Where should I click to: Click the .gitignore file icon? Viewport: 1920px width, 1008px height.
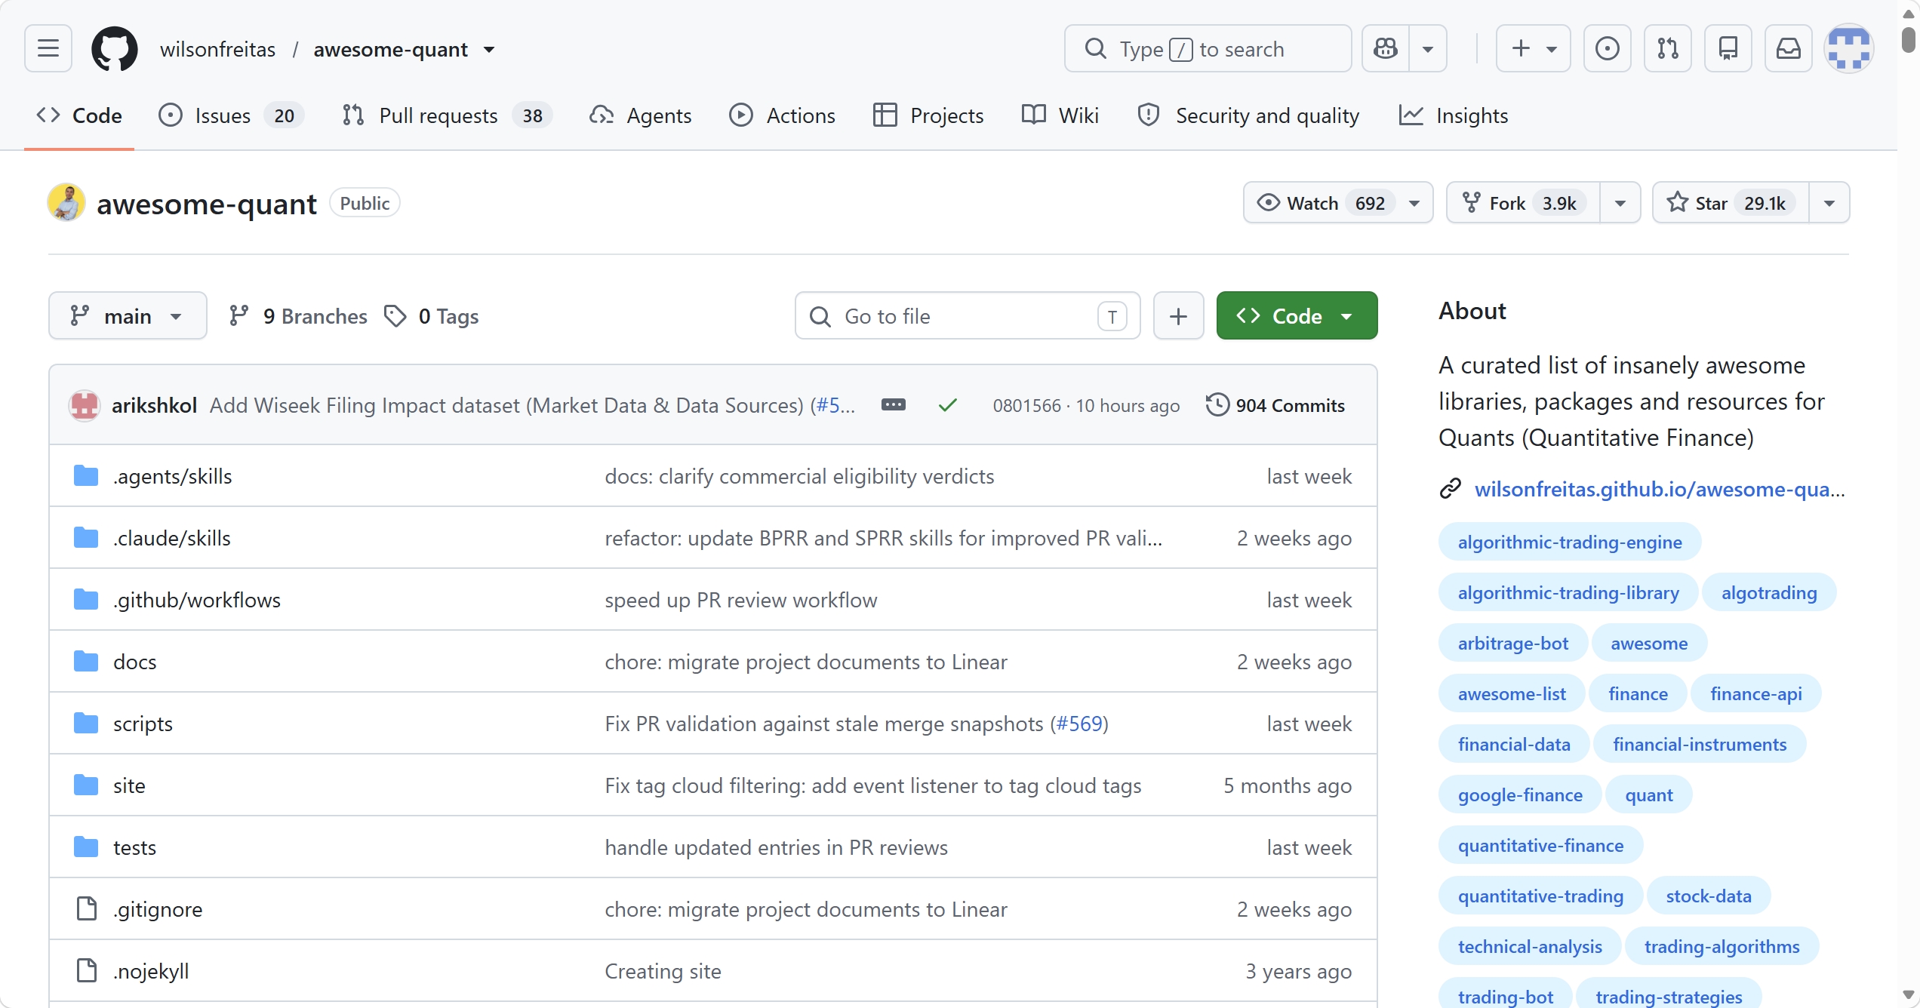click(x=87, y=909)
